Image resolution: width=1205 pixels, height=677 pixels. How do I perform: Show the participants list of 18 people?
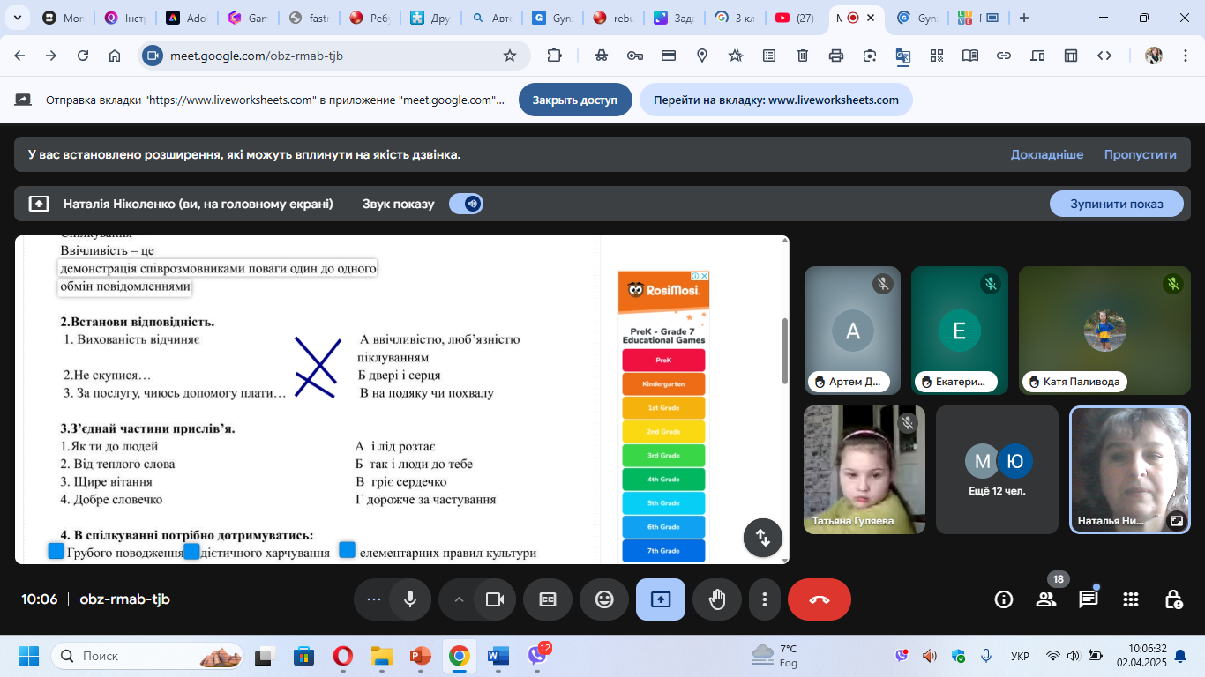coord(1046,599)
